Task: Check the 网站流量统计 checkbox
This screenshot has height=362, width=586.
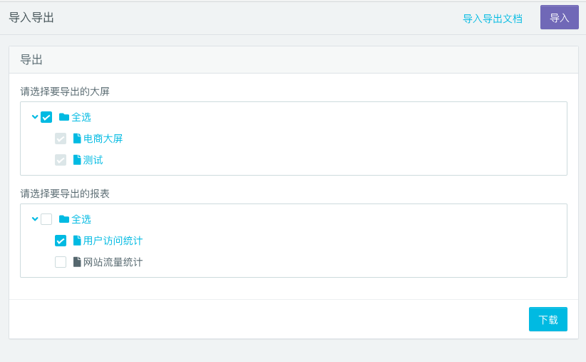Action: 61,261
